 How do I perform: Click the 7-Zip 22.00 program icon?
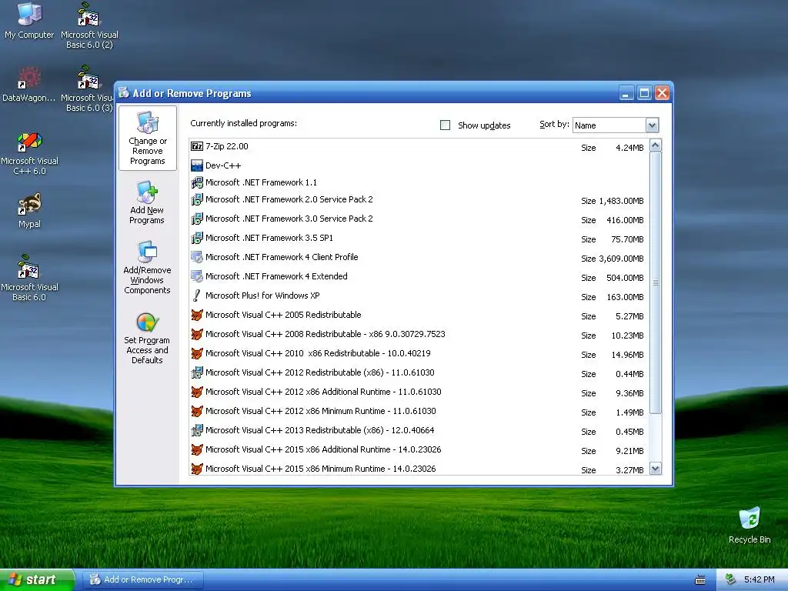(197, 146)
